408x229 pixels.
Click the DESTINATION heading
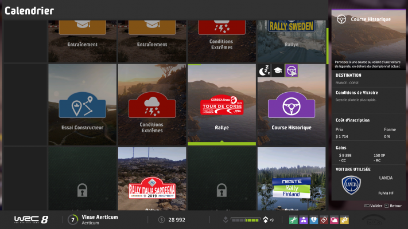348,76
